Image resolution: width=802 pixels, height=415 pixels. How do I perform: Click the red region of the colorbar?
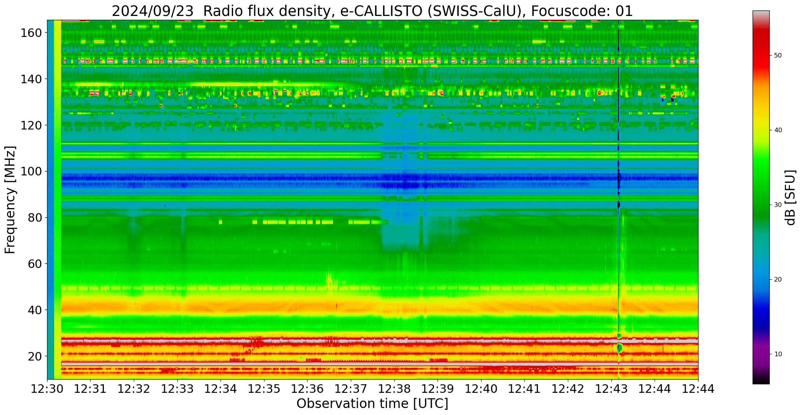tap(761, 53)
